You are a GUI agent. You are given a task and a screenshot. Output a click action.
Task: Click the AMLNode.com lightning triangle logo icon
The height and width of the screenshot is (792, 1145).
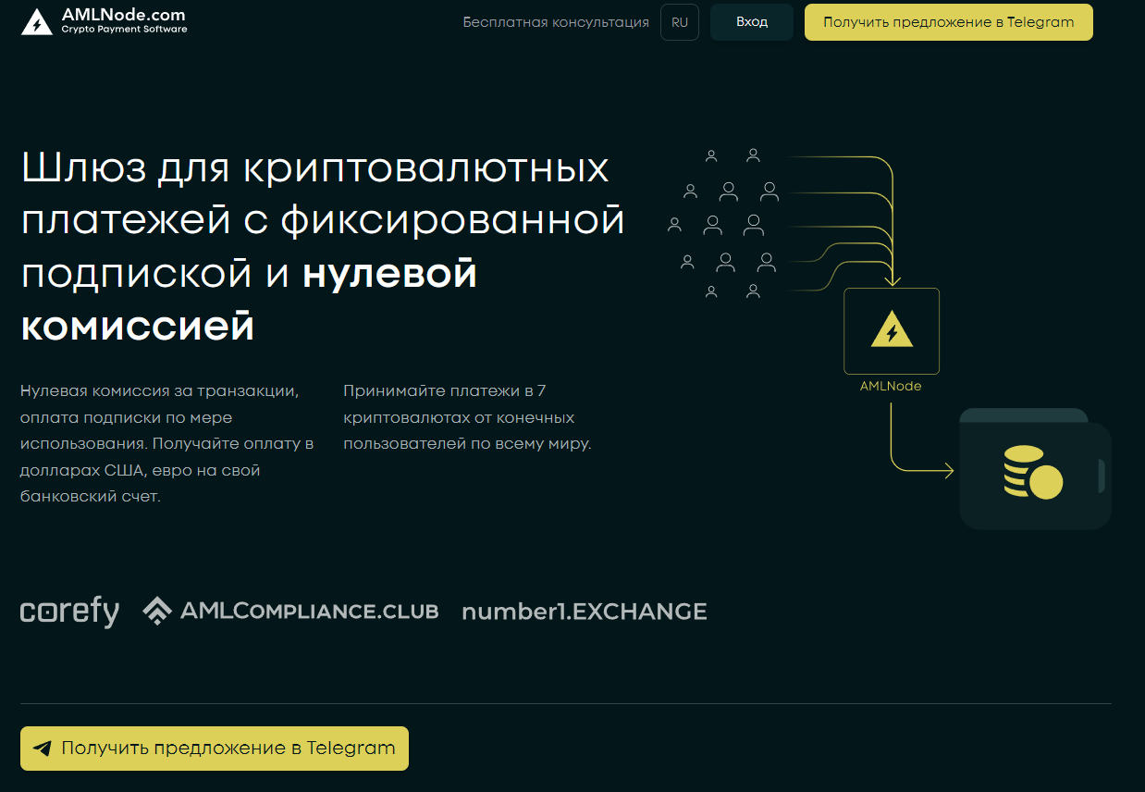37,22
